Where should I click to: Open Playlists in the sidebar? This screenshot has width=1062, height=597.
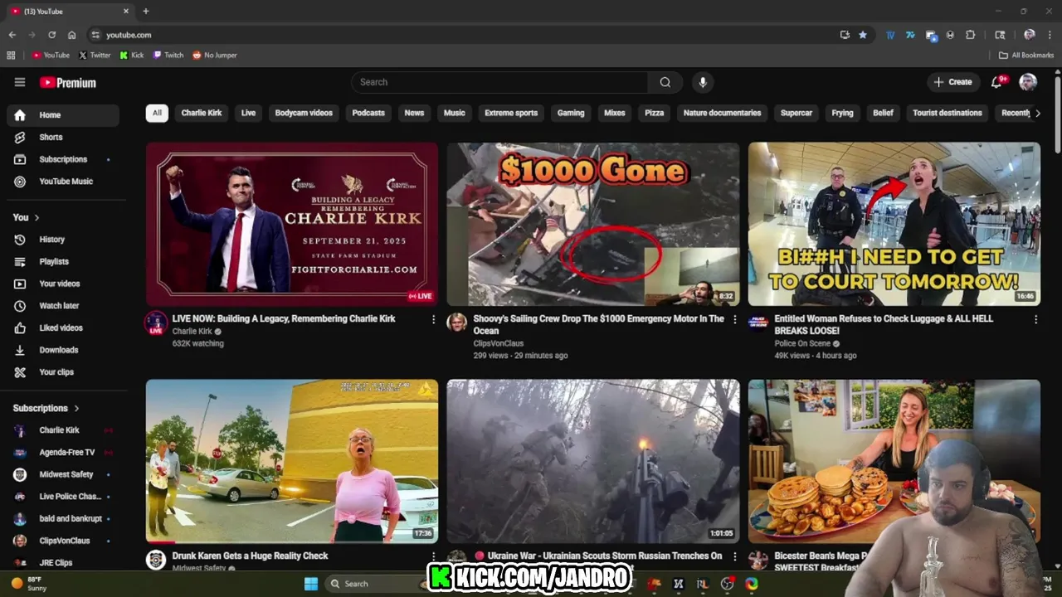(62, 261)
